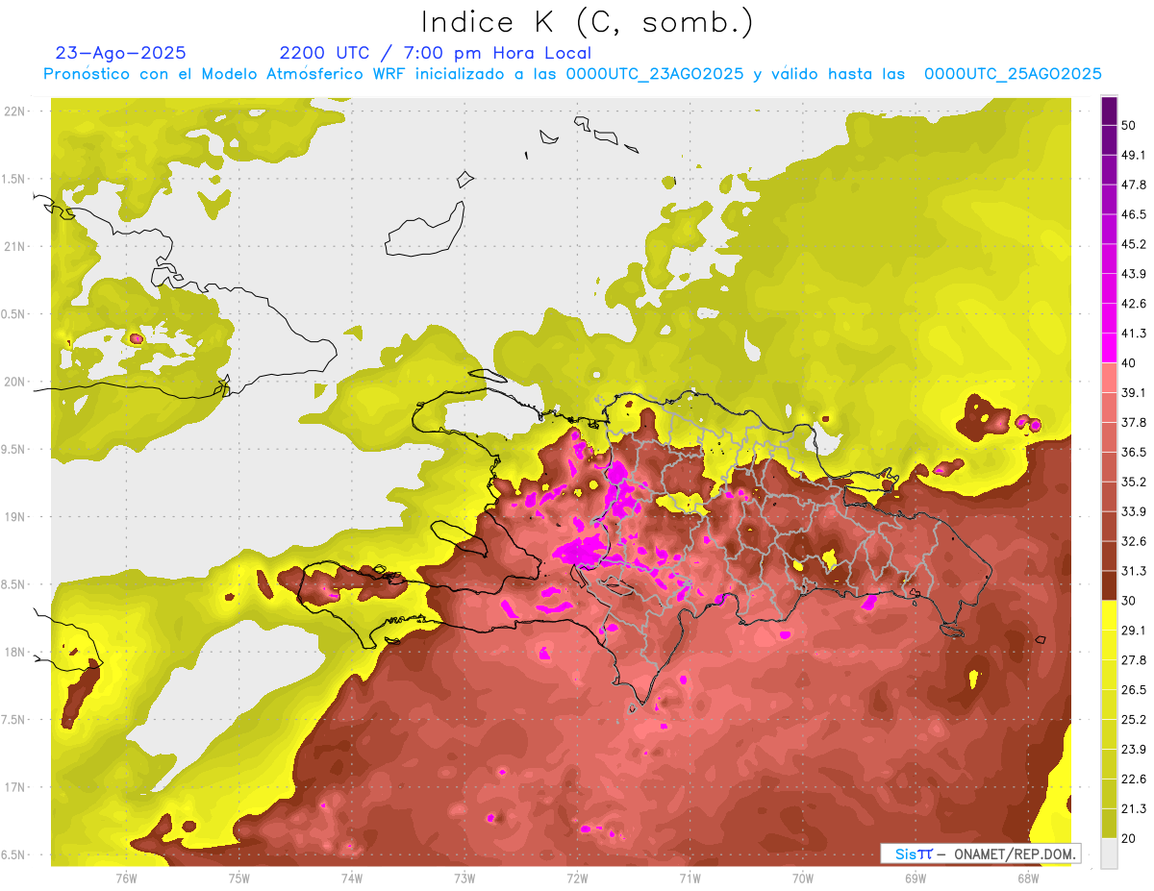Screen dimensions: 1154x891
Task: Click the colorbar value "42.6"
Action: coord(1134,304)
